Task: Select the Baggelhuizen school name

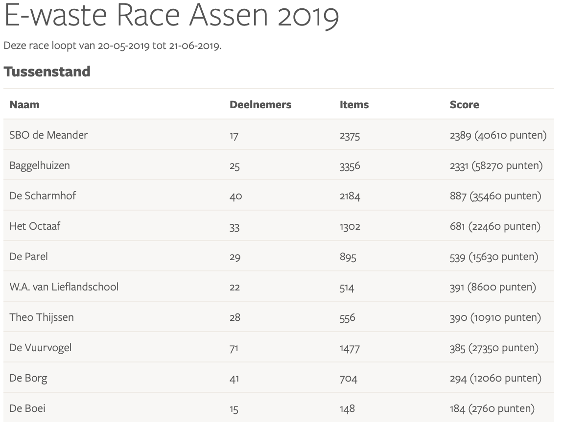Action: pyautogui.click(x=40, y=166)
